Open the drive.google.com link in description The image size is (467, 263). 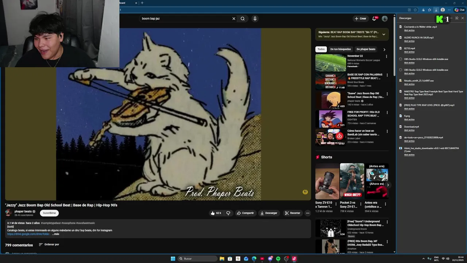point(28,234)
